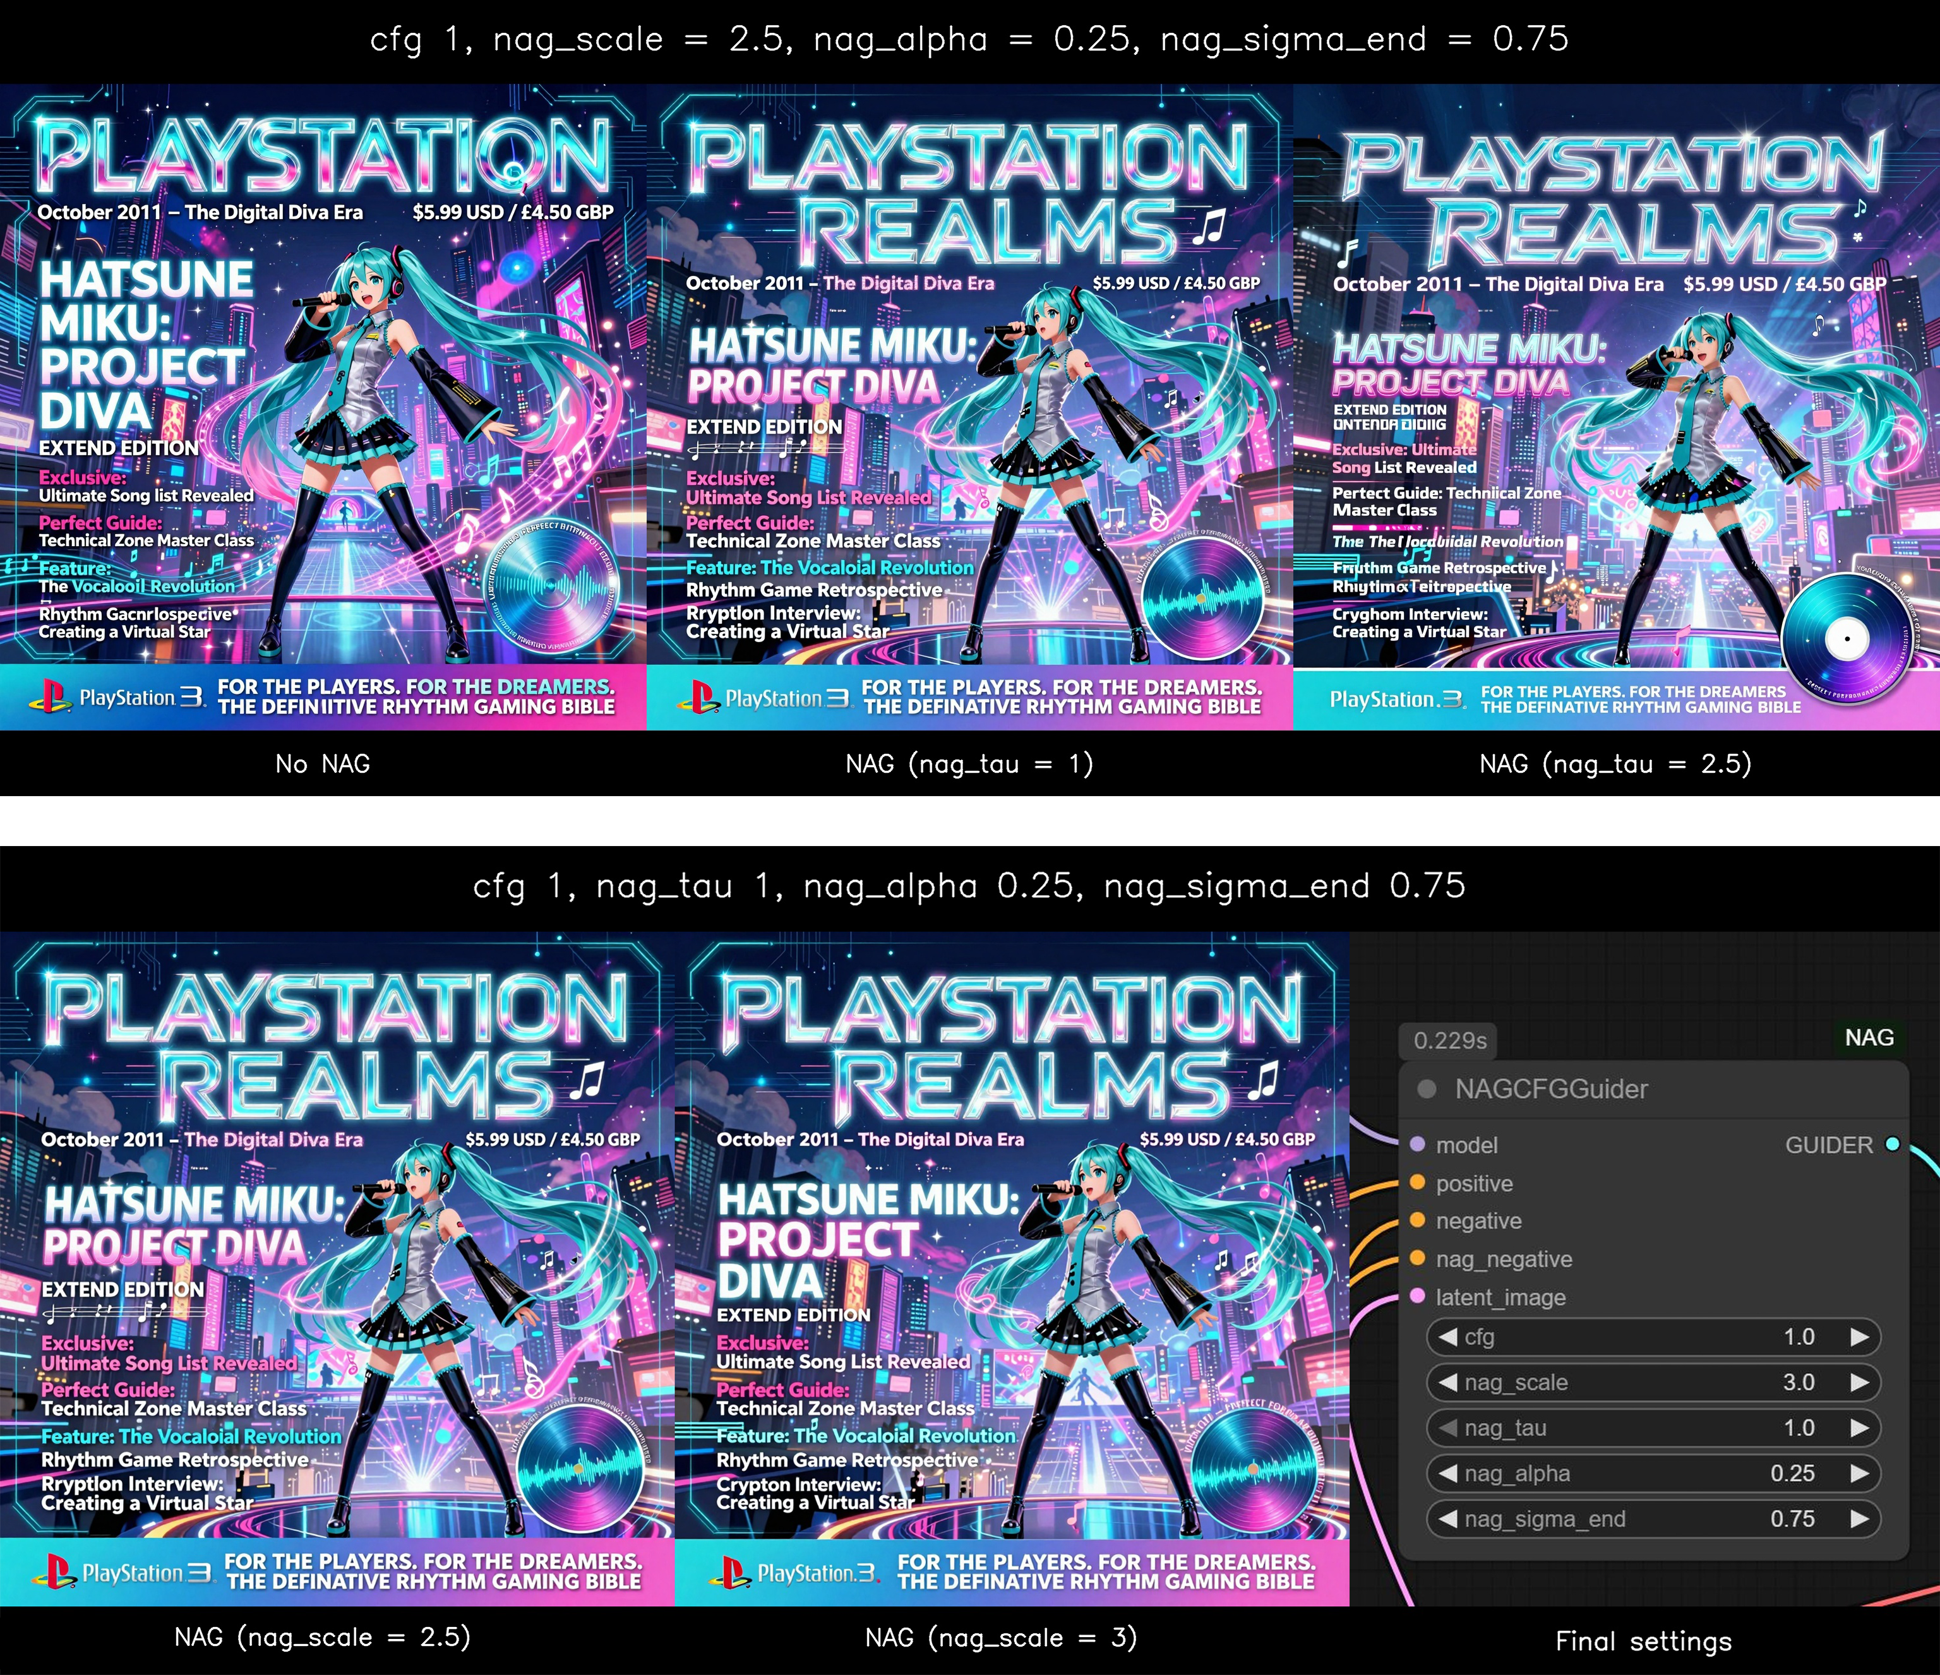
Task: Decrease nag_scale with the left arrow
Action: coord(1449,1382)
